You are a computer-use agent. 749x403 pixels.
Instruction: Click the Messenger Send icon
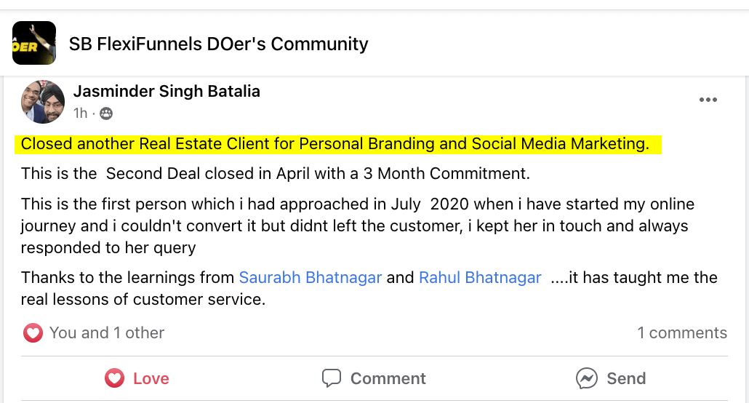click(586, 378)
